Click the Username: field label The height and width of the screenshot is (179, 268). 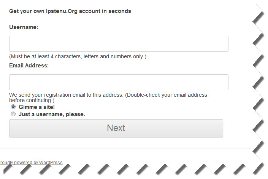(x=24, y=27)
